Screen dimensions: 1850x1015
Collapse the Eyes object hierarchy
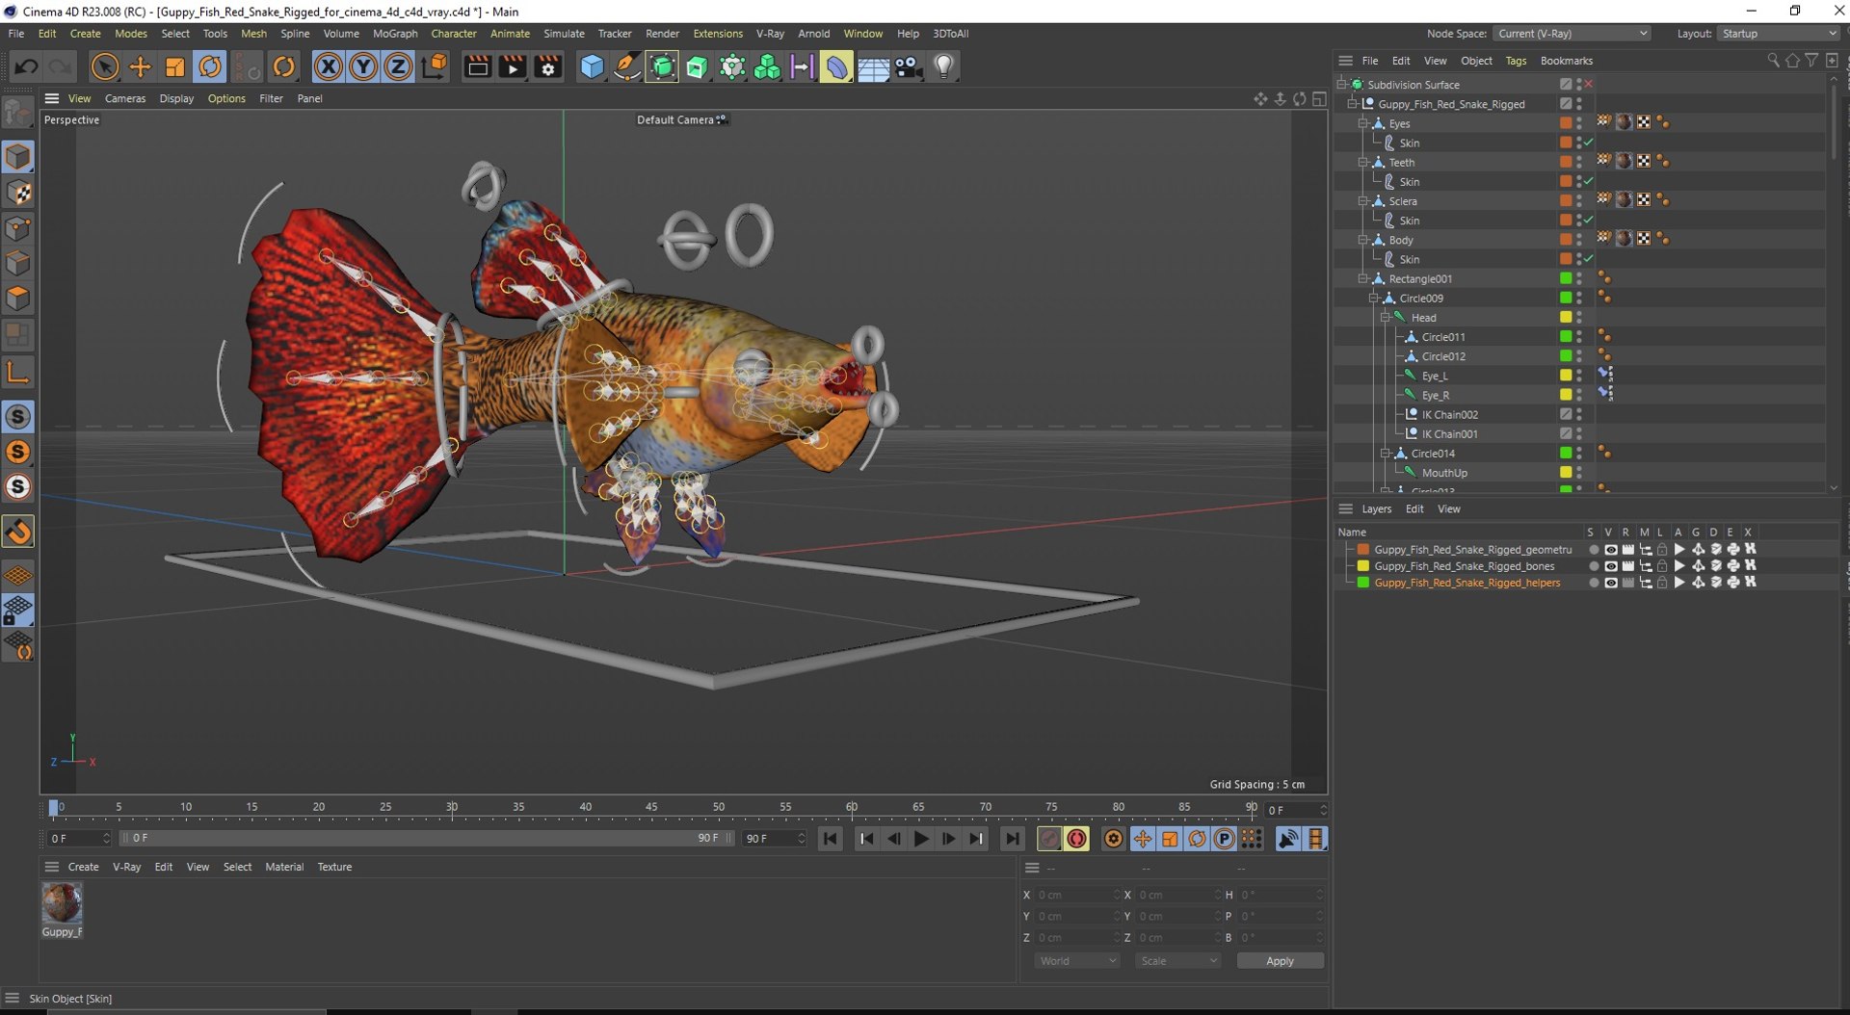[x=1362, y=123]
